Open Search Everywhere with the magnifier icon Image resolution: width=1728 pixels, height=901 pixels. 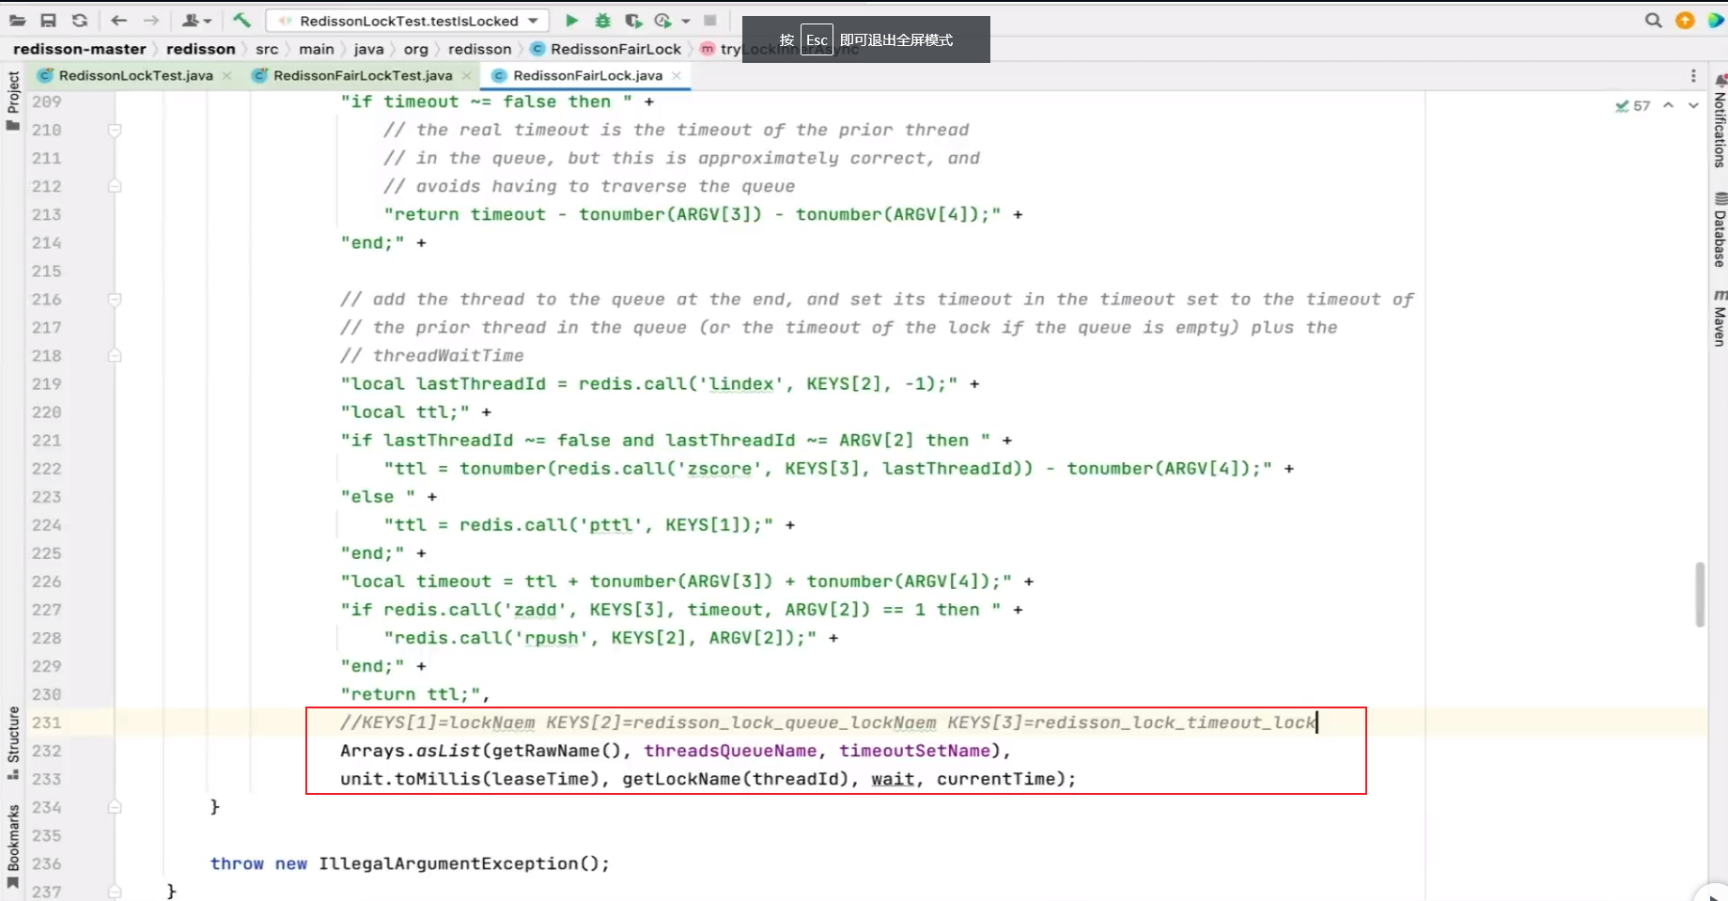click(1654, 20)
